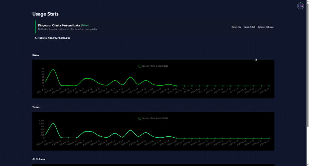Select the Tasks data point at 2025-05-05

coord(146,132)
